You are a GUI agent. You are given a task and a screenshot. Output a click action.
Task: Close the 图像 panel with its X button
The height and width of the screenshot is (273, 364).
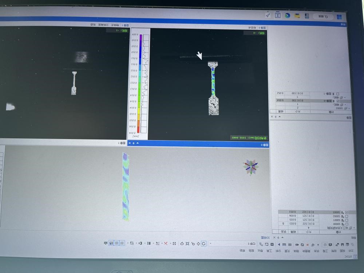pos(272,116)
